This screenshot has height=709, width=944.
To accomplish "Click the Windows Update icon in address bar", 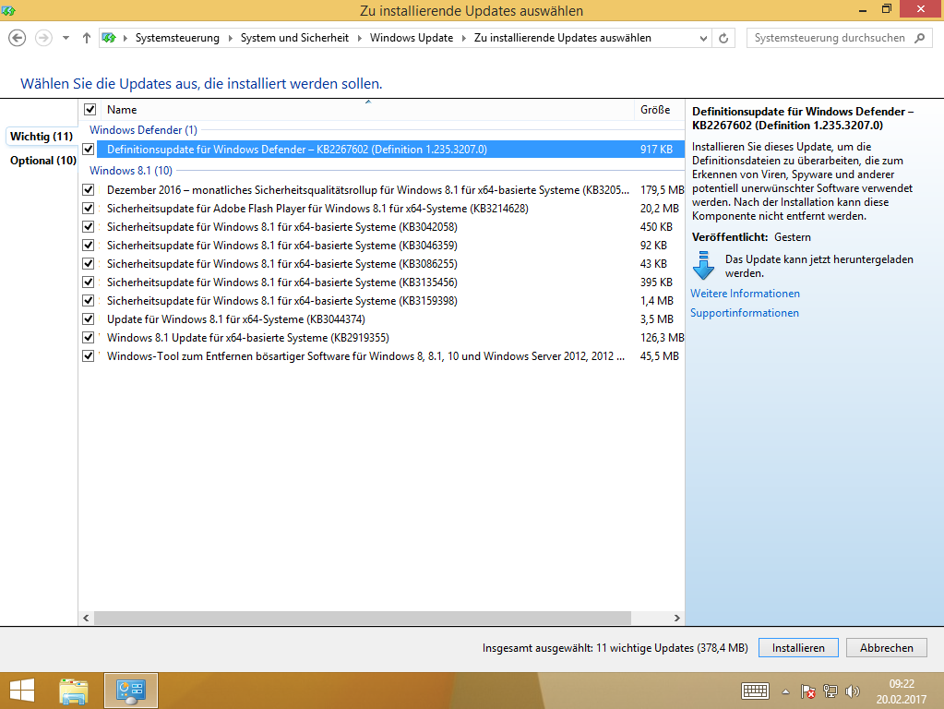I will click(109, 38).
